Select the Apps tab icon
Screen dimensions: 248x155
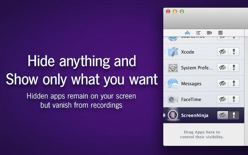click(x=187, y=33)
